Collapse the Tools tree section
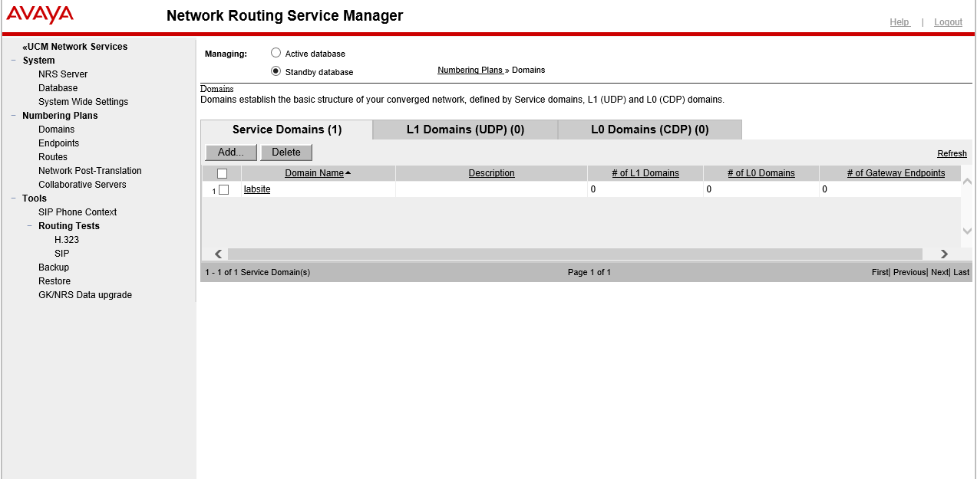Image resolution: width=977 pixels, height=479 pixels. (14, 198)
